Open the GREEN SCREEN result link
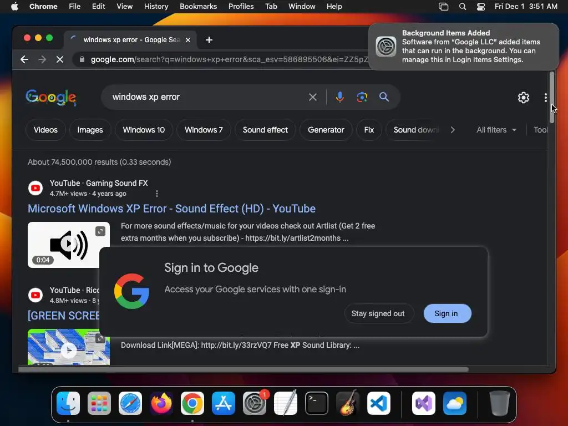Image resolution: width=568 pixels, height=426 pixels. tap(64, 316)
